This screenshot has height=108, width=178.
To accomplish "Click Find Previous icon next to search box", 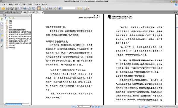I will pos(77,8).
